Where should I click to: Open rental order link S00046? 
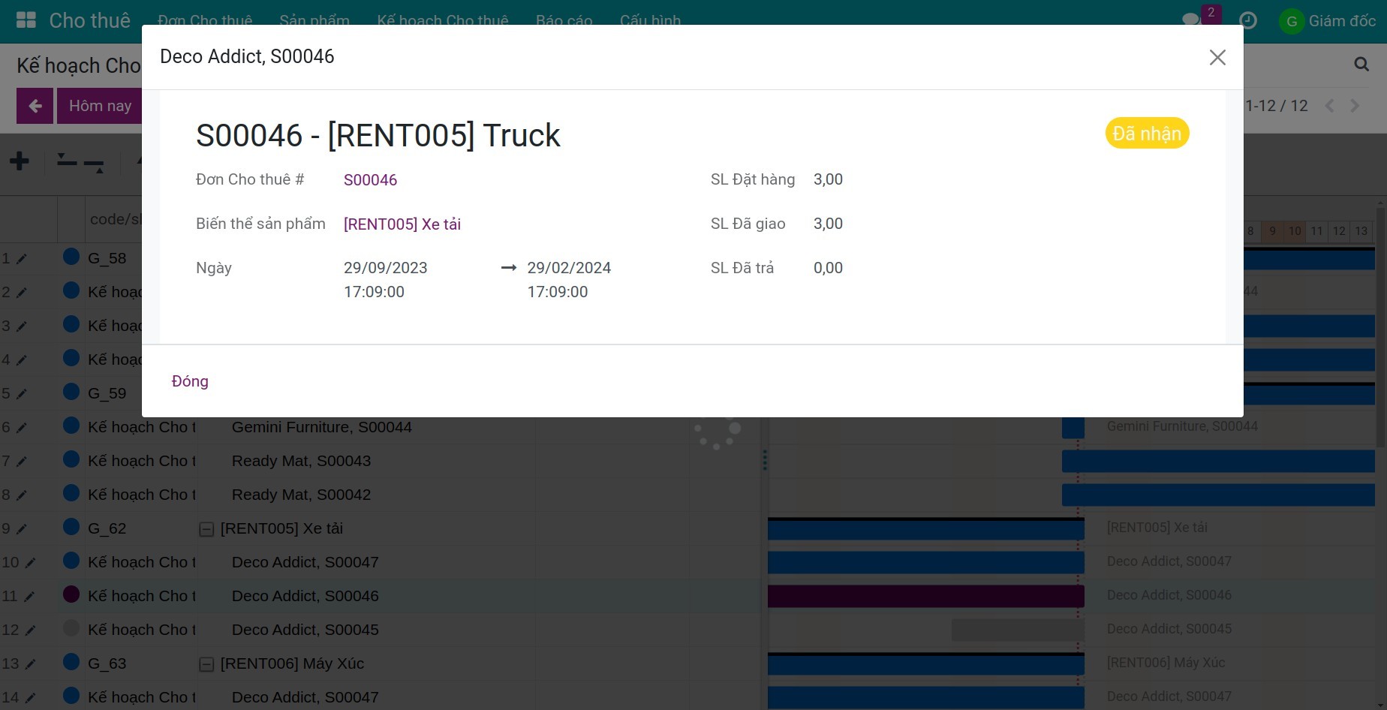pyautogui.click(x=370, y=180)
